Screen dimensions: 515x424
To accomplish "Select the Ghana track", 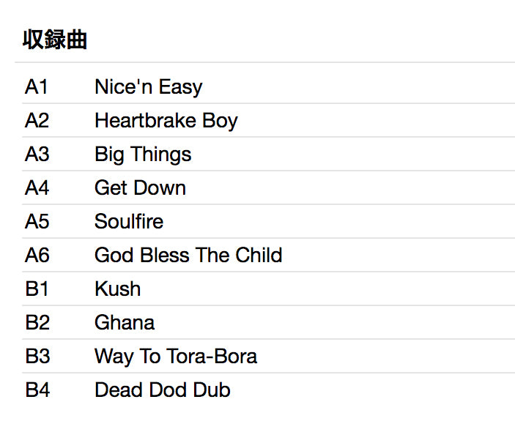I will point(125,323).
